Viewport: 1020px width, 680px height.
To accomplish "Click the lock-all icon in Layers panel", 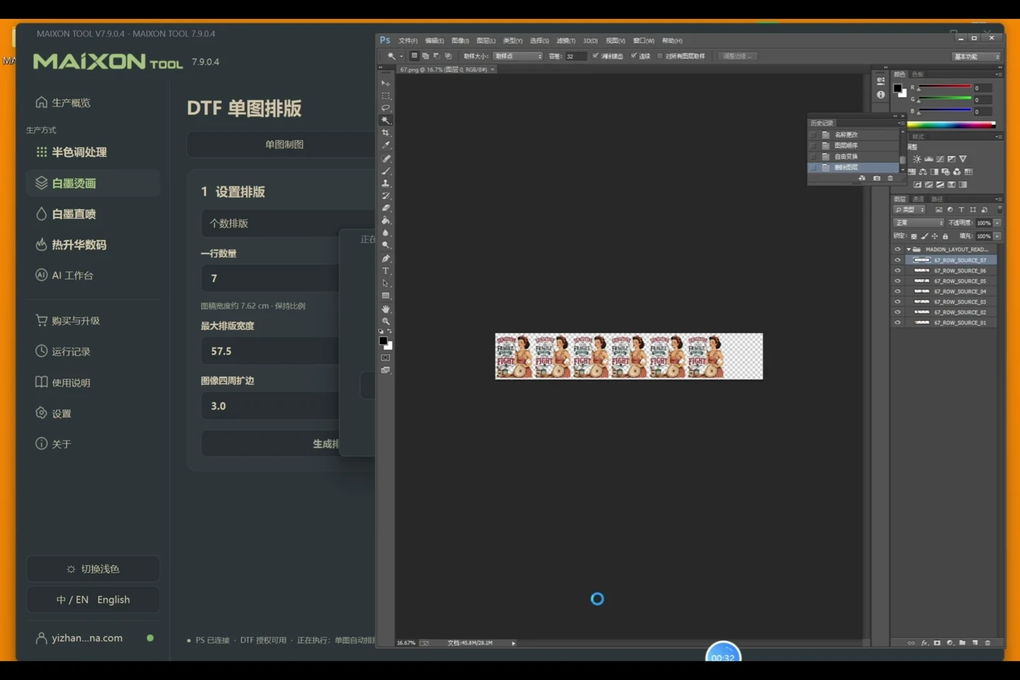I will pos(945,236).
